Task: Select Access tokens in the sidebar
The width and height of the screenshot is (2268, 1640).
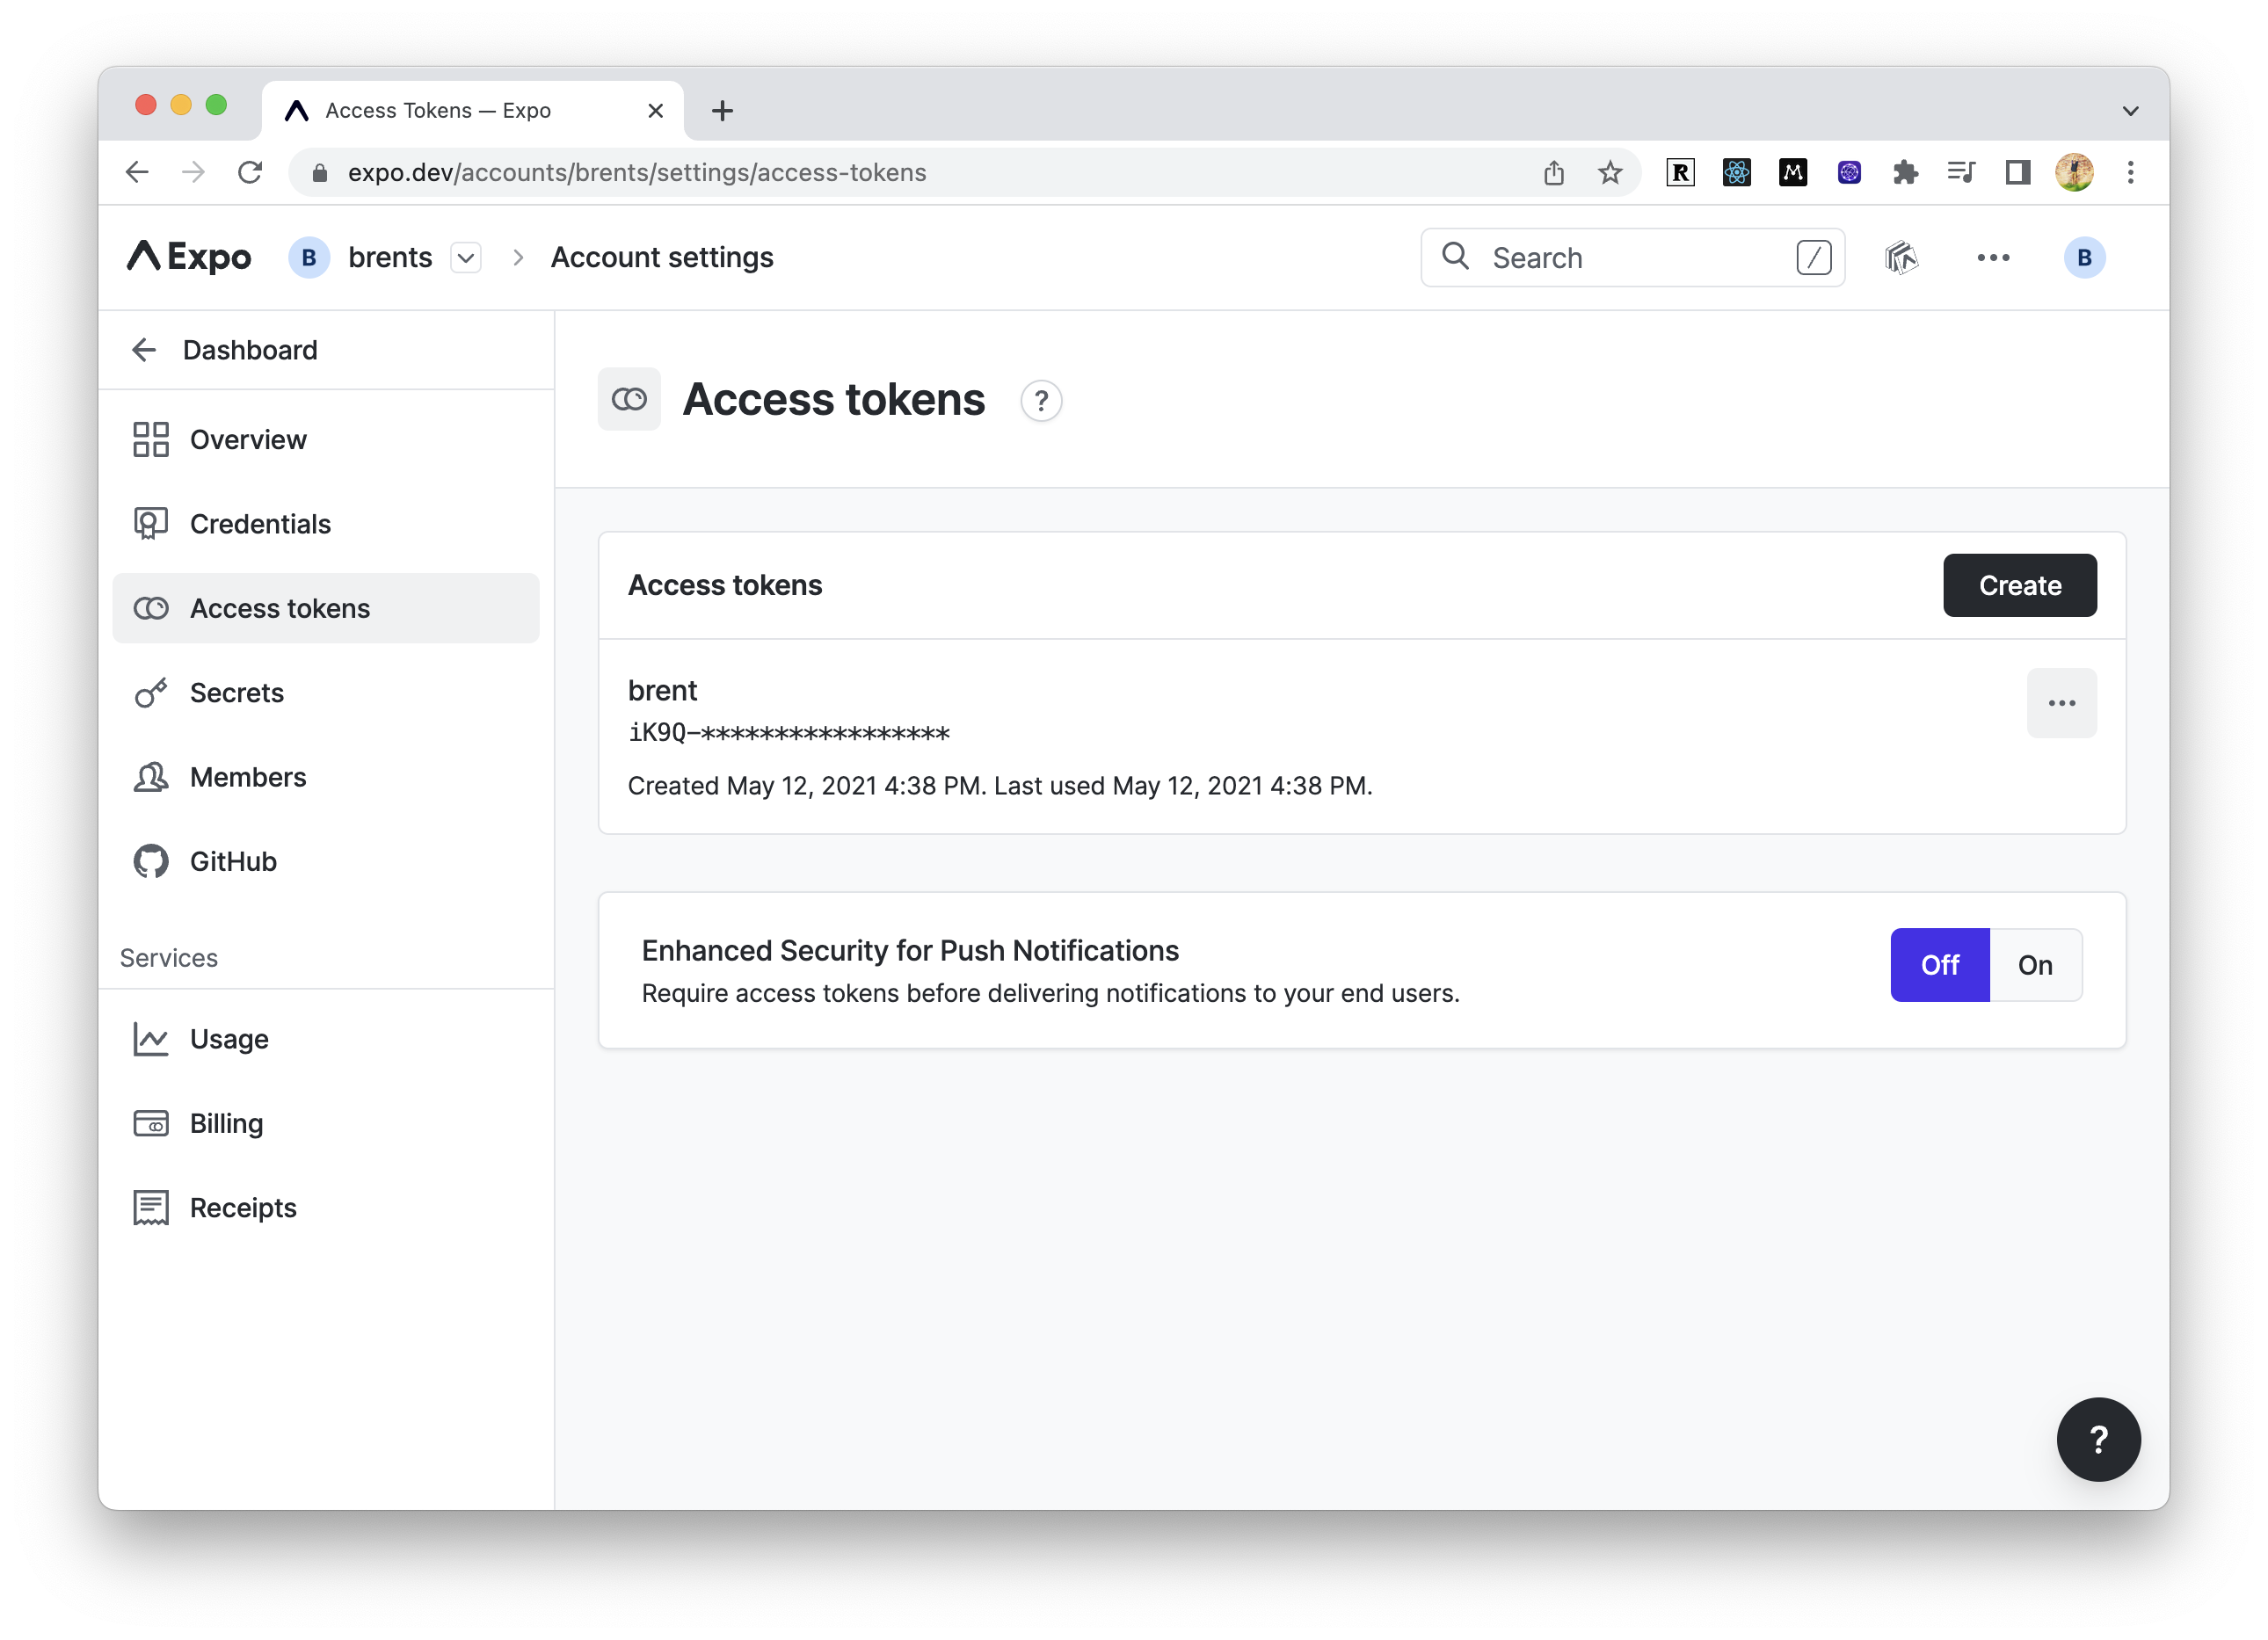Action: click(x=326, y=608)
